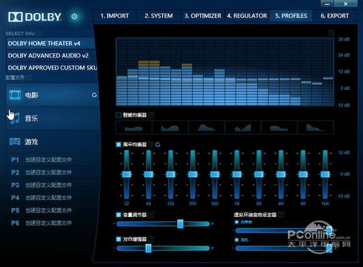The image size is (363, 267).
Task: Open the help icon beside 配置文件
Action: click(x=29, y=78)
